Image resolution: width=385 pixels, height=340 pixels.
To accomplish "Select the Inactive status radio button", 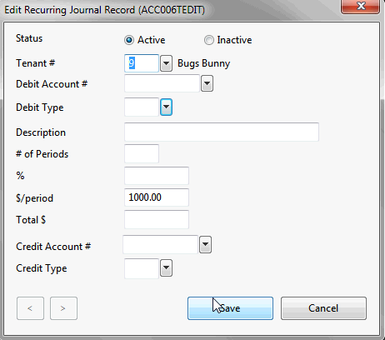I will pos(209,40).
